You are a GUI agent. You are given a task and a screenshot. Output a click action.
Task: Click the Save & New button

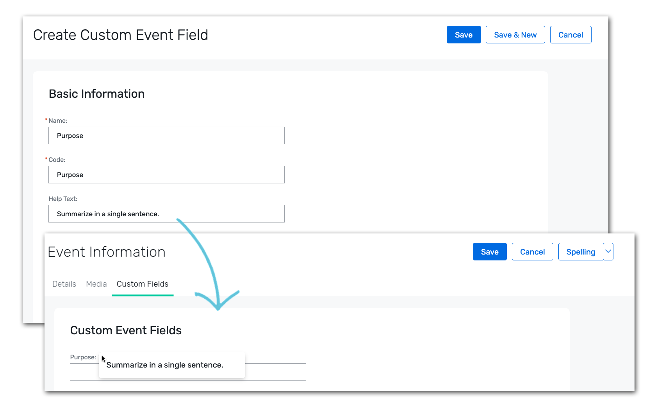coord(515,34)
